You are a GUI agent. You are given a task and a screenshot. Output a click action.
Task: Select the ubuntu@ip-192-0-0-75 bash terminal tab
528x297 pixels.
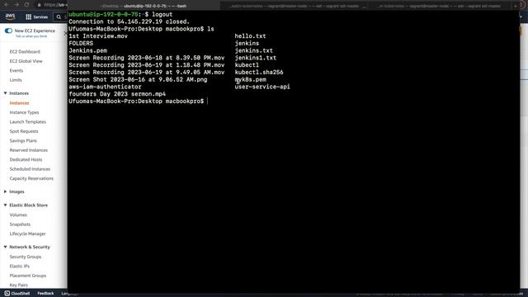[144, 6]
